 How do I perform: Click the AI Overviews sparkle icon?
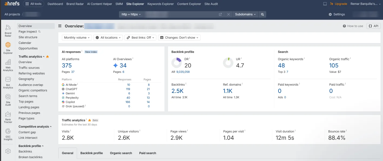click(x=115, y=65)
